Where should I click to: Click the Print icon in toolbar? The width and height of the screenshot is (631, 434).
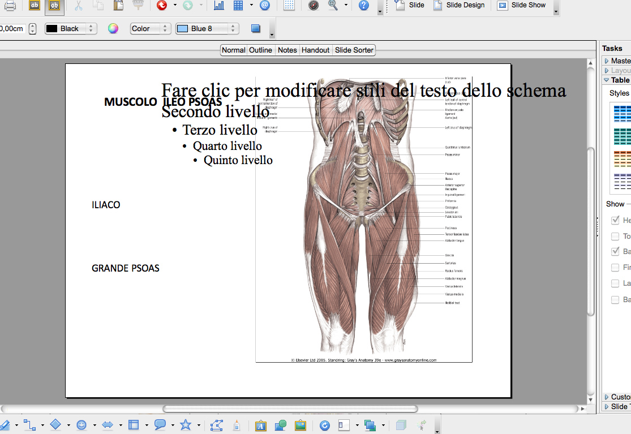[10, 6]
